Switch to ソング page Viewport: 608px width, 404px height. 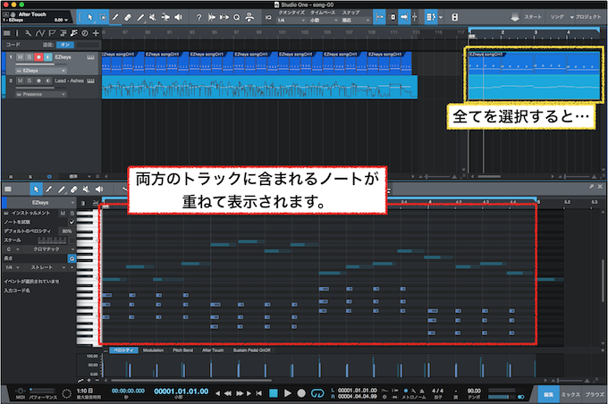[557, 17]
